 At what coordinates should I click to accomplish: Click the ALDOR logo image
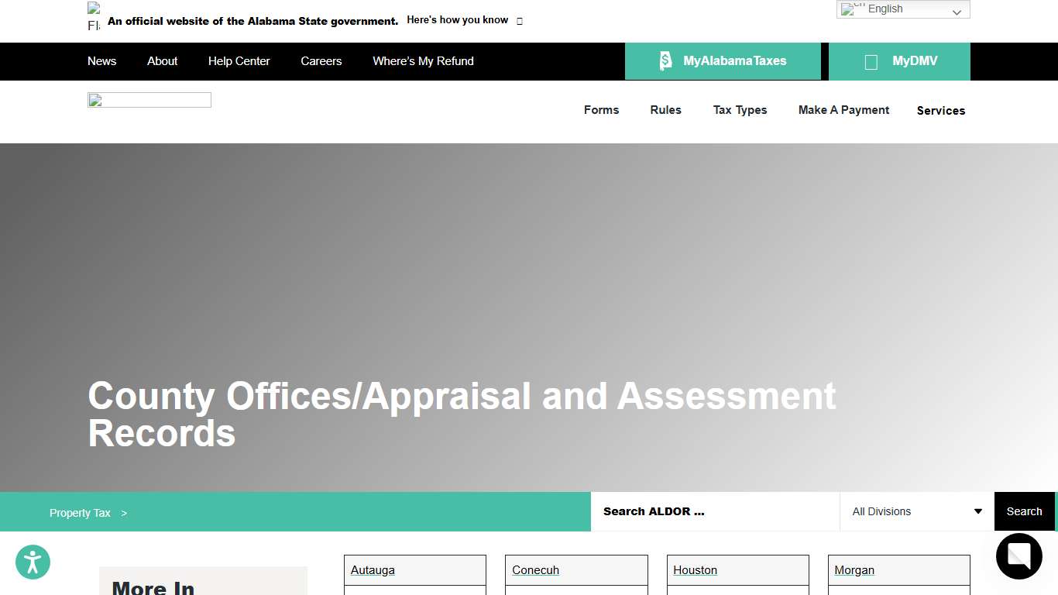[x=149, y=99]
